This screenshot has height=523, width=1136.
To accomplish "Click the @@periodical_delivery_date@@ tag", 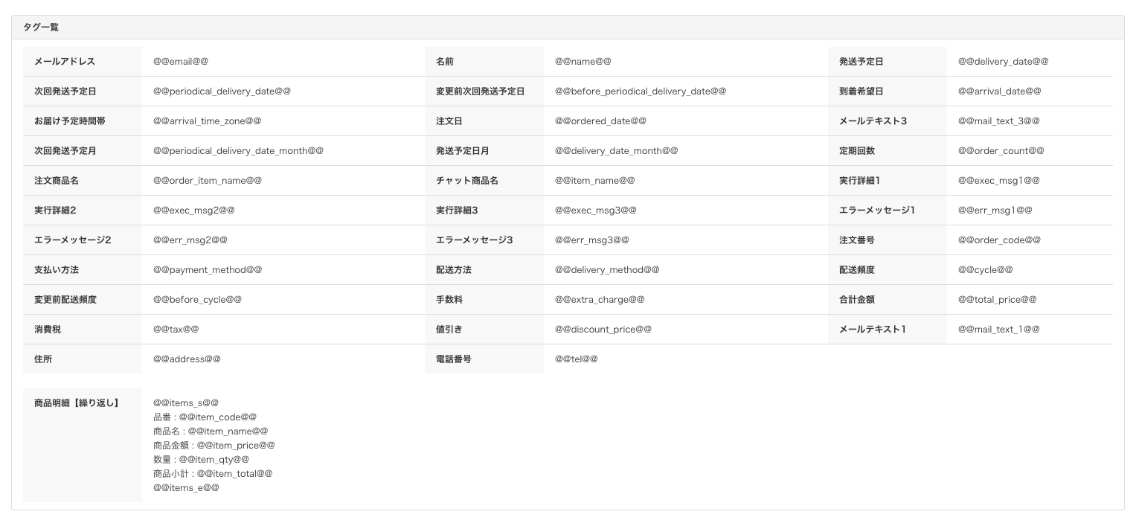I will 222,92.
